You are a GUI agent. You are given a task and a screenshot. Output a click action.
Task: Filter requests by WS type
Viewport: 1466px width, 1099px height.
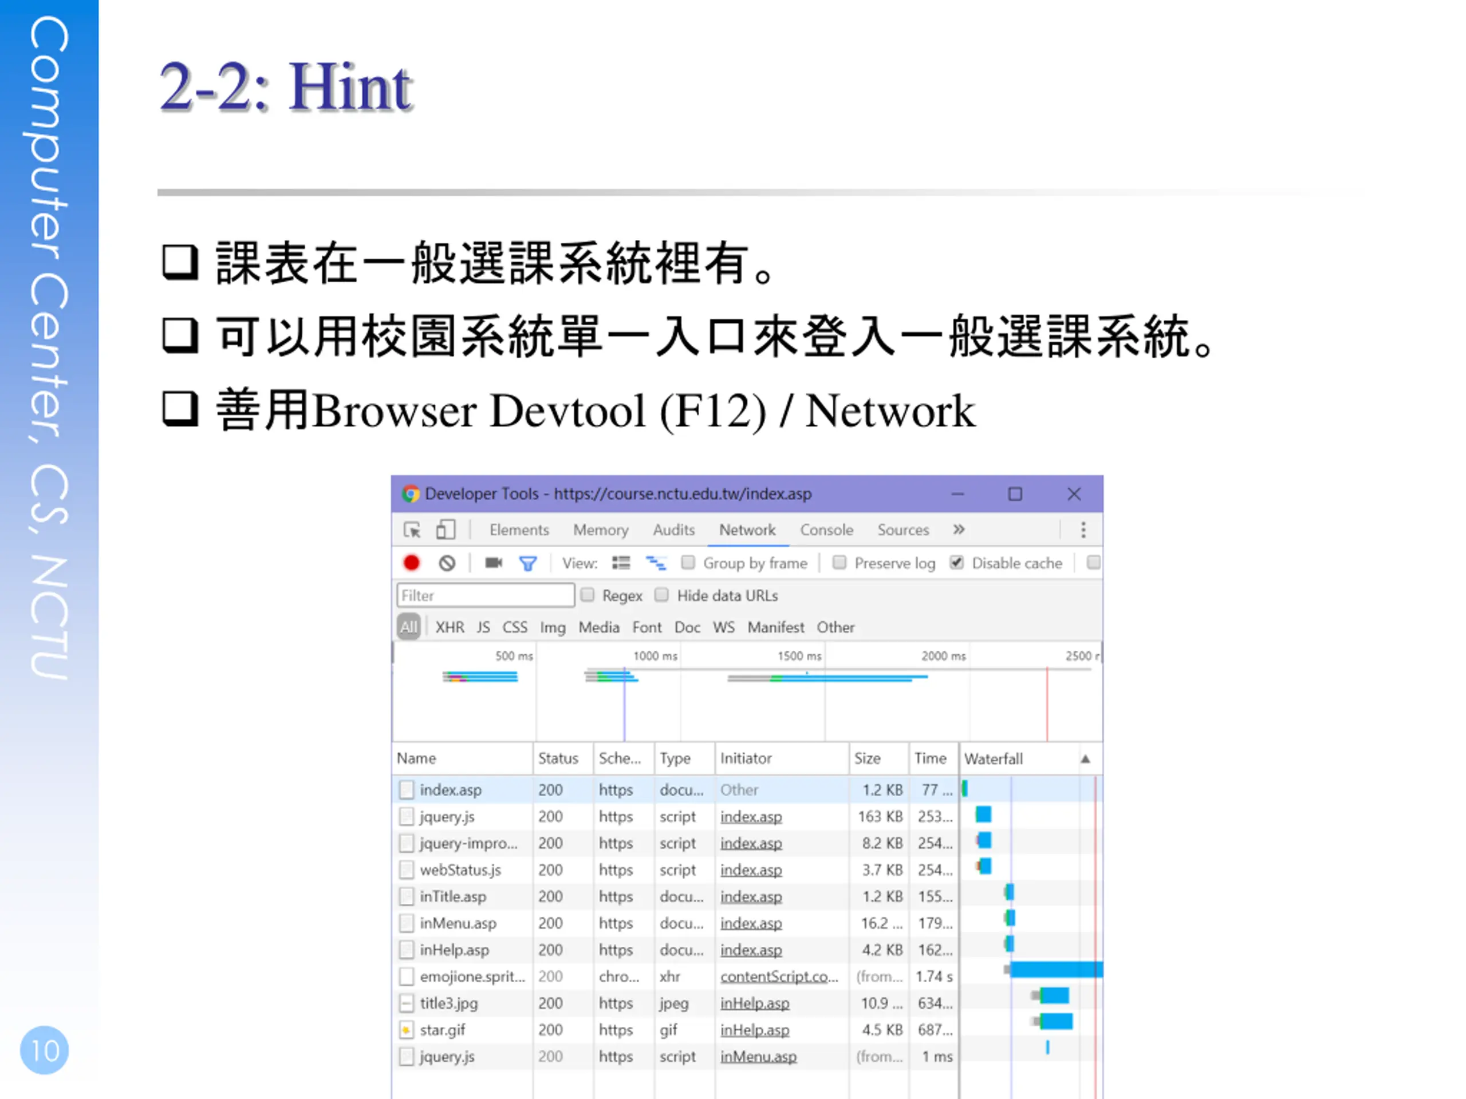click(x=724, y=627)
